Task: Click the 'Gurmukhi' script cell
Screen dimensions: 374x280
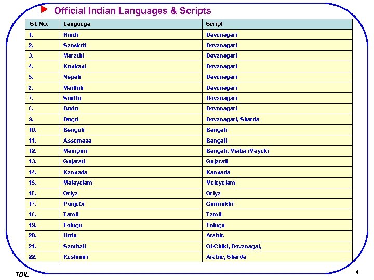Action: tap(277, 204)
